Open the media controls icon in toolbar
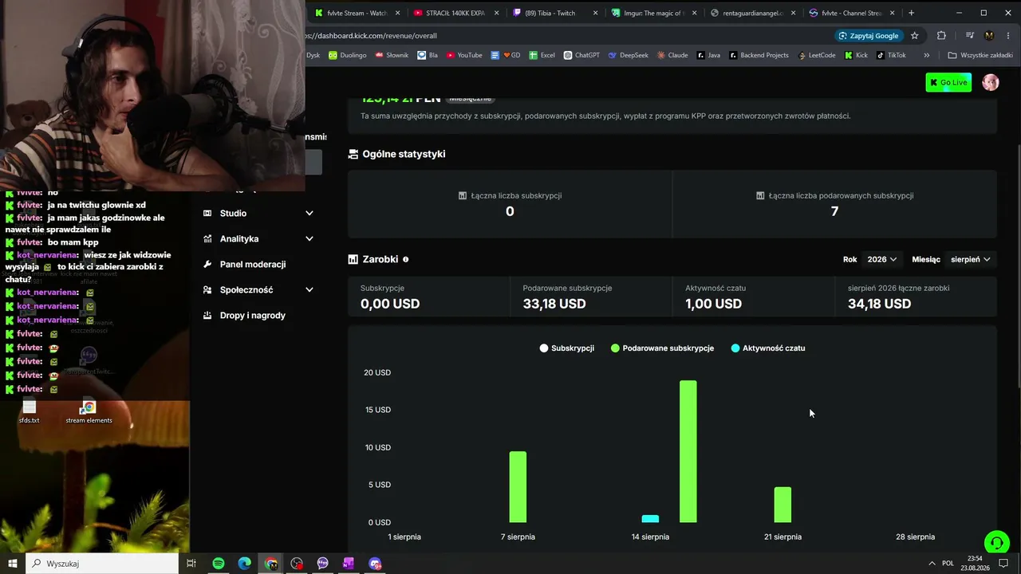The image size is (1021, 574). (x=970, y=36)
